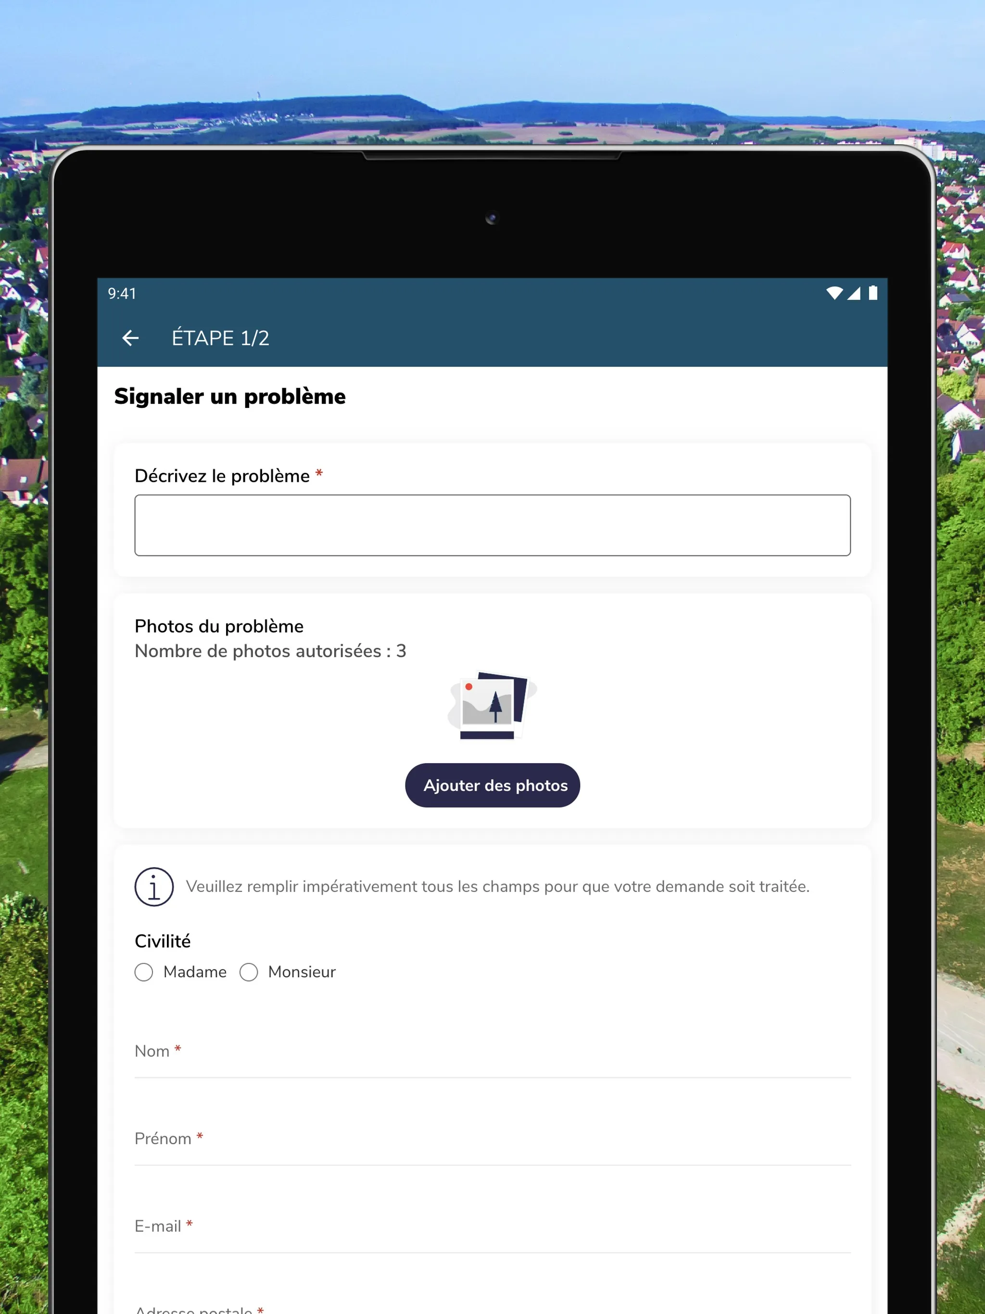Click the photo upload icon

(492, 706)
